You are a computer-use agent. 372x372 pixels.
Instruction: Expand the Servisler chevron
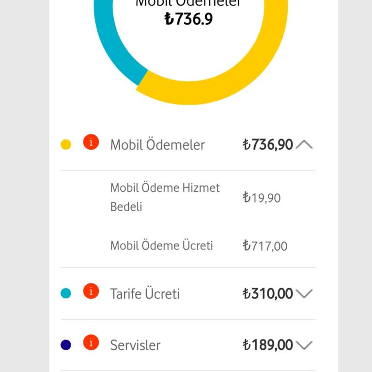tap(304, 345)
